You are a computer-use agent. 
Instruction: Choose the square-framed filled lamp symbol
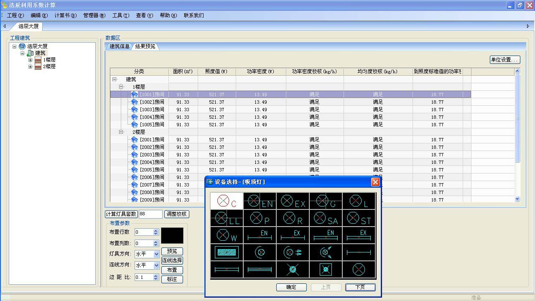(326, 270)
